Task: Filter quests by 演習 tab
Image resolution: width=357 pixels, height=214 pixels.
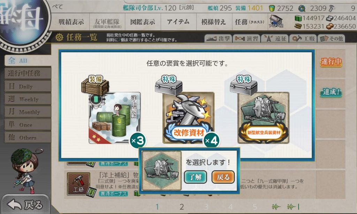Action: tap(246, 39)
